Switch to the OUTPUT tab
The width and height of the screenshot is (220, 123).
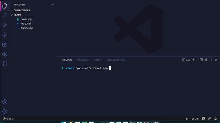(x=98, y=60)
